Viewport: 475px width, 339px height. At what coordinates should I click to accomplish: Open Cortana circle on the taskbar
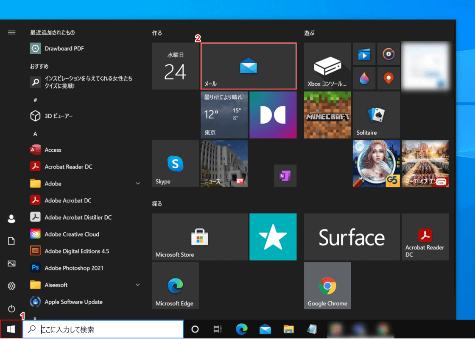tap(195, 329)
